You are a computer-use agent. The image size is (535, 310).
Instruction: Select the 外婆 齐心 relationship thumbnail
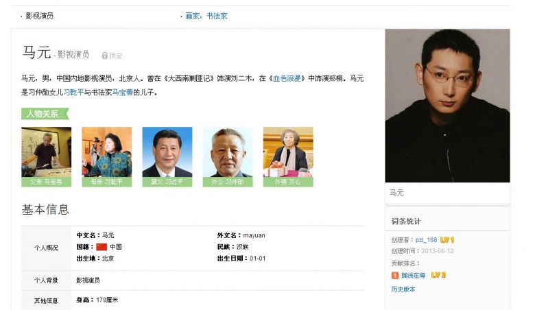coord(288,157)
